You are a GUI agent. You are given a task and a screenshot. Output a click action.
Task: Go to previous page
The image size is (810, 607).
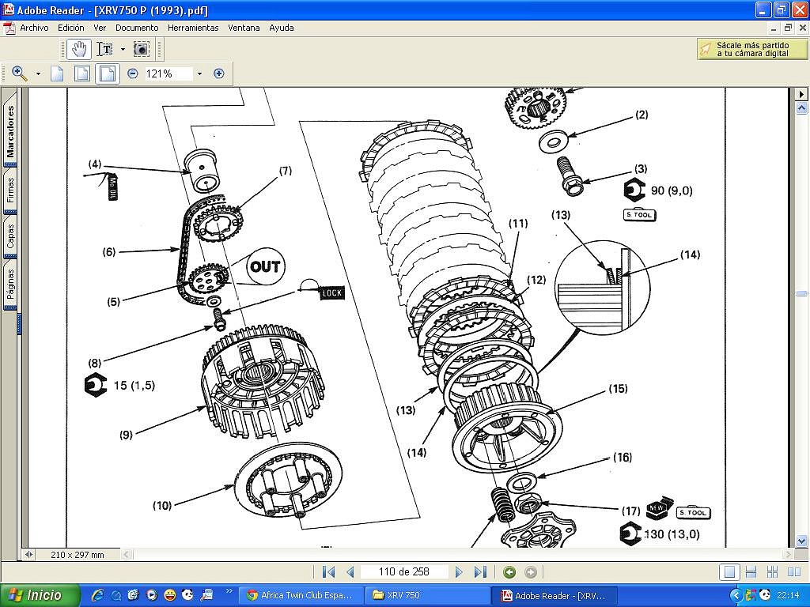point(350,572)
